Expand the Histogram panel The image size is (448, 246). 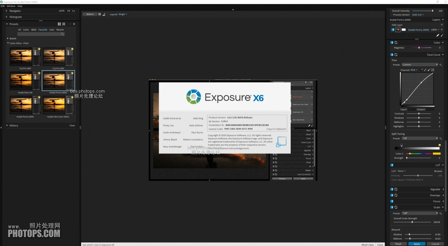[x=7, y=17]
